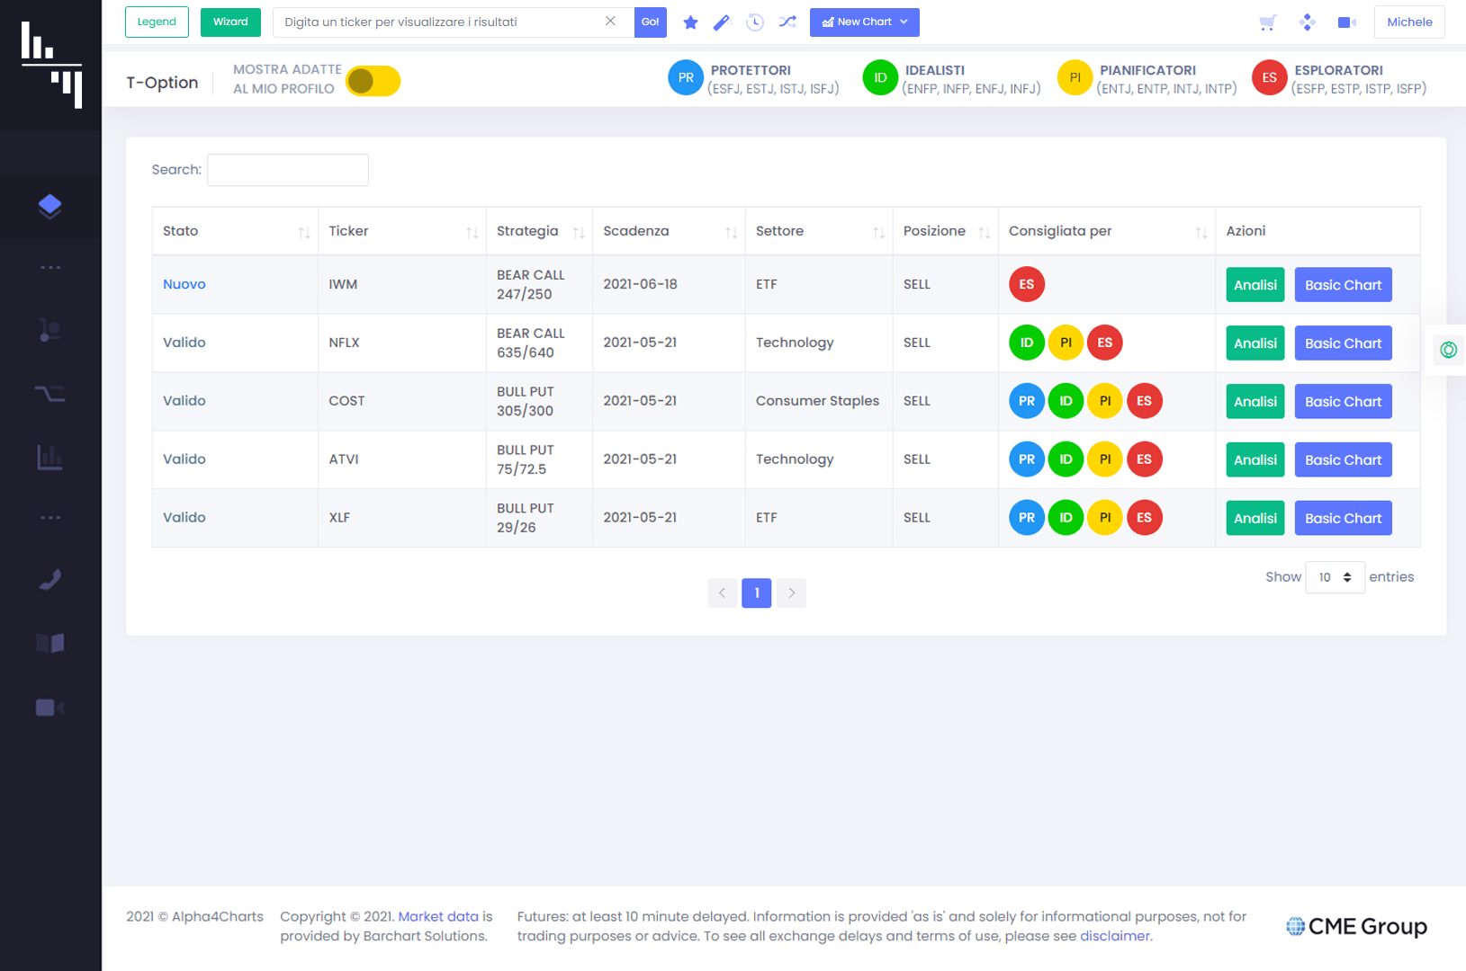This screenshot has width=1466, height=971.
Task: Click the red ES badge in IWM row
Action: coord(1027,284)
